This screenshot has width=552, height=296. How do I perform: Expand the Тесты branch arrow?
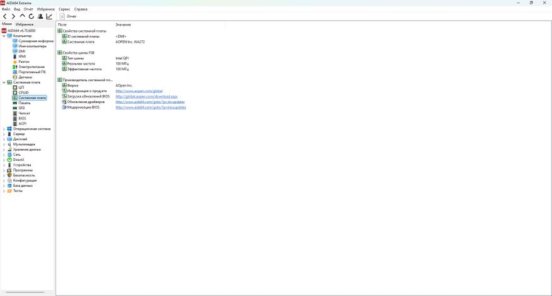(x=4, y=191)
